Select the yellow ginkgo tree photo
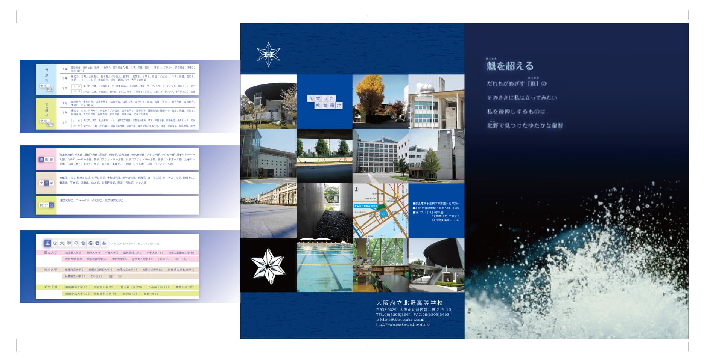 (x=380, y=101)
